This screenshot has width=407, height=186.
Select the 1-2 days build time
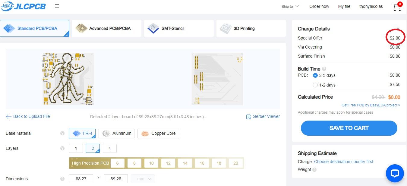click(x=315, y=85)
